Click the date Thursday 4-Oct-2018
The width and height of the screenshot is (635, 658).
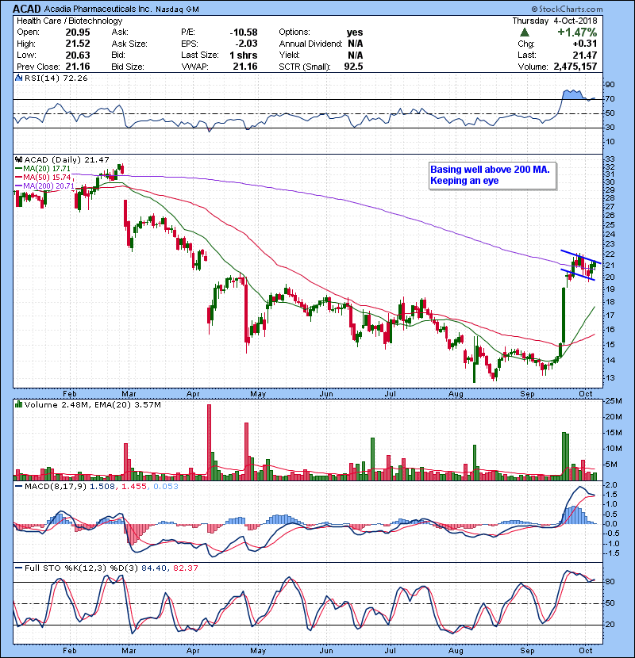554,21
